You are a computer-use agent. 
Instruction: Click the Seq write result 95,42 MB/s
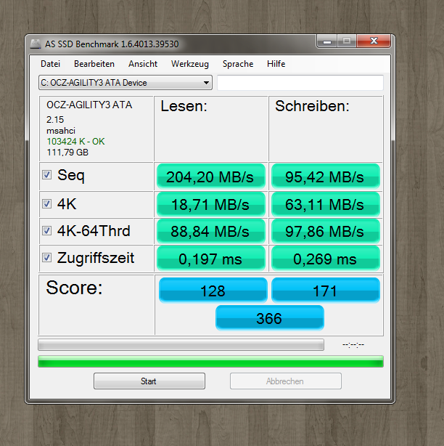326,177
